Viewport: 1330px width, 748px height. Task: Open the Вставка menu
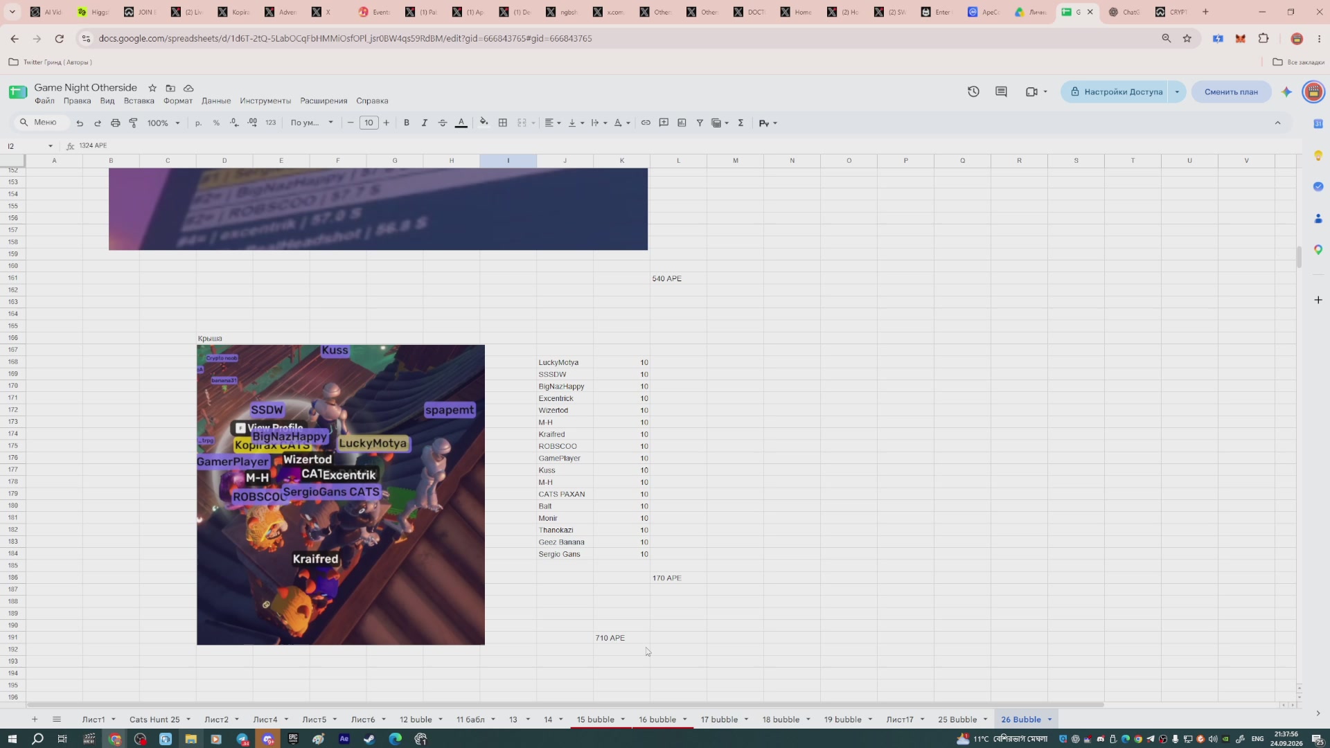click(139, 101)
